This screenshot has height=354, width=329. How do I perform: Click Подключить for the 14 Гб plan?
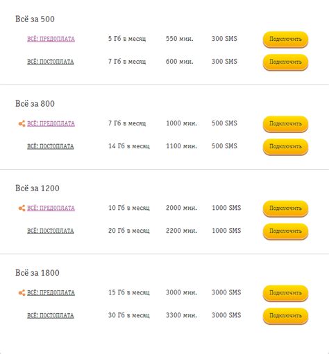tap(285, 147)
